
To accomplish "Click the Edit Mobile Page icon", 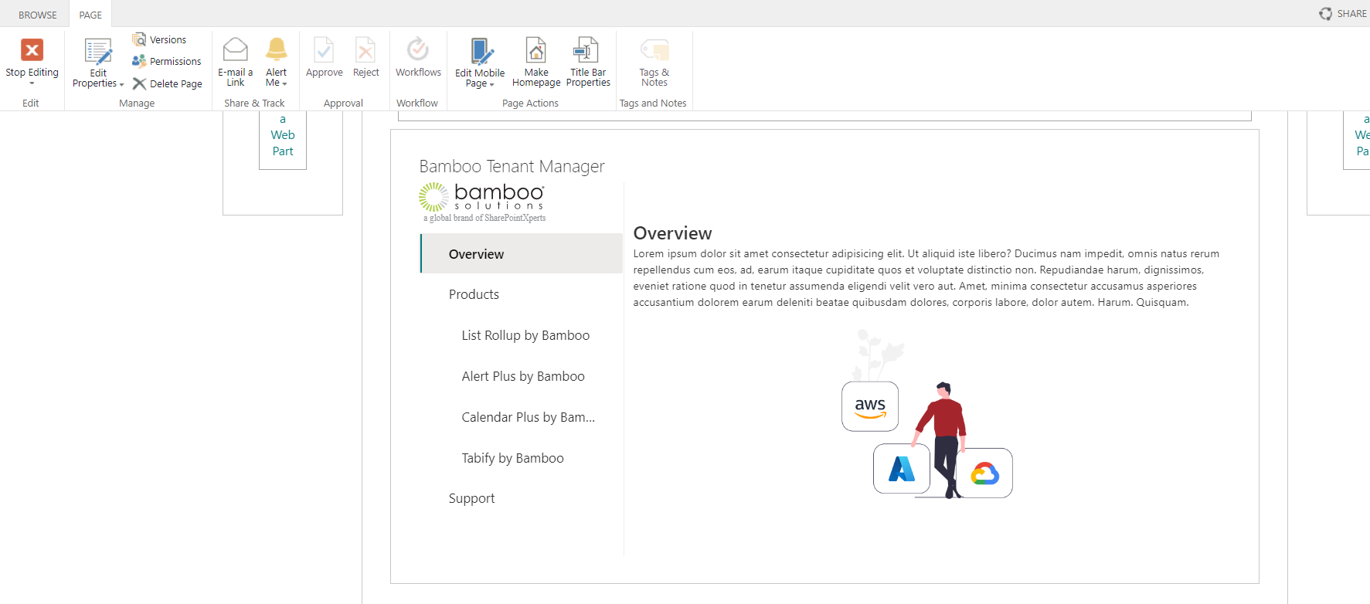I will (x=481, y=51).
